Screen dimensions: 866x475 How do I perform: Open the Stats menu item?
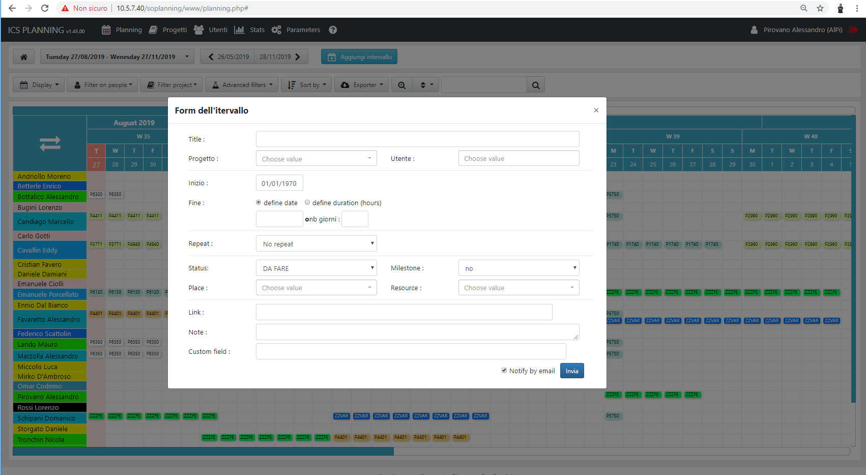[249, 30]
